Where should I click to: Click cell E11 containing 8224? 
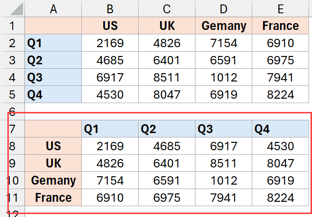pos(280,198)
